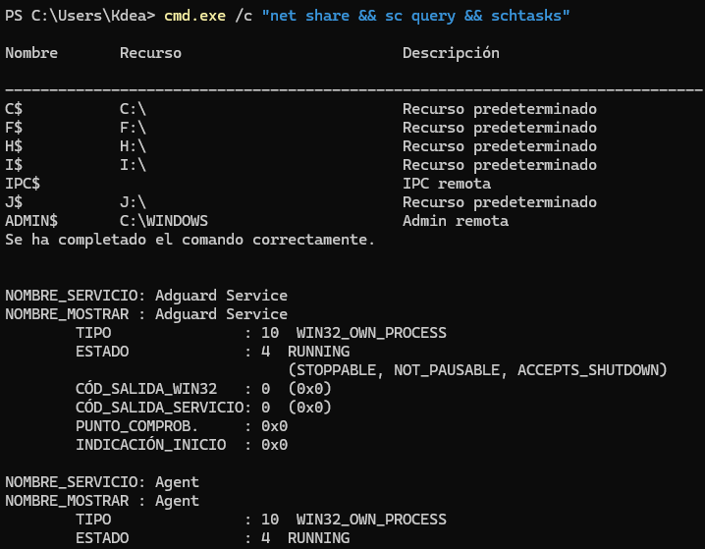This screenshot has height=549, width=705.
Task: Click the NOMBRE_MOSTRAR : Agent line
Action: click(x=102, y=501)
